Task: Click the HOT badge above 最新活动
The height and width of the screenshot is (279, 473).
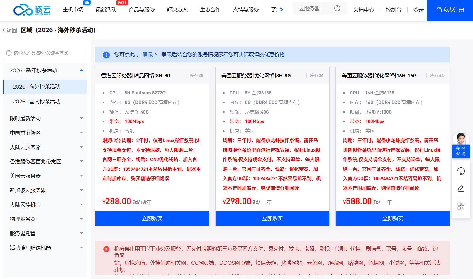Action: click(122, 3)
